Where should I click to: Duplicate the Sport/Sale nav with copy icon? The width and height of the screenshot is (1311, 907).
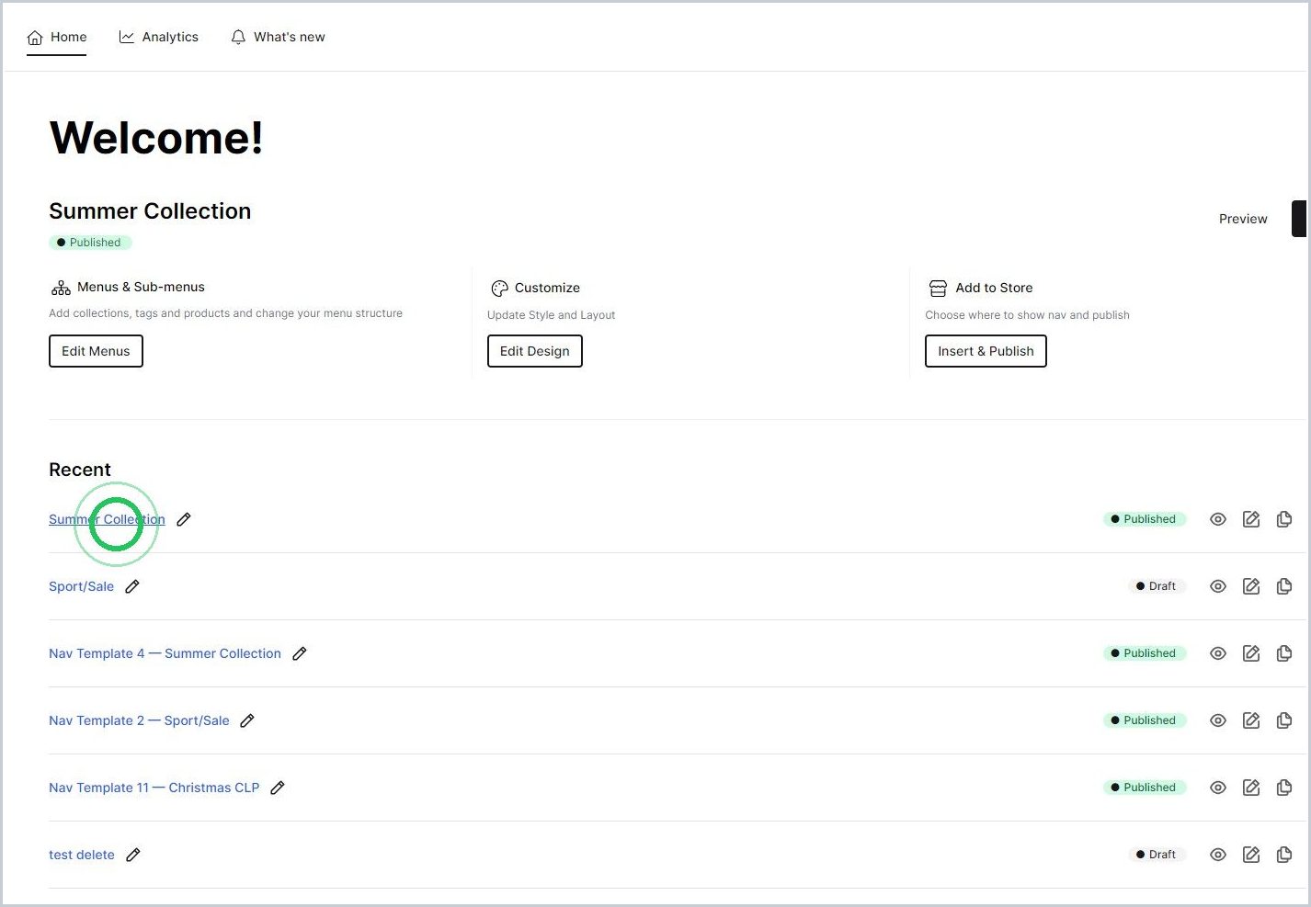pos(1284,586)
